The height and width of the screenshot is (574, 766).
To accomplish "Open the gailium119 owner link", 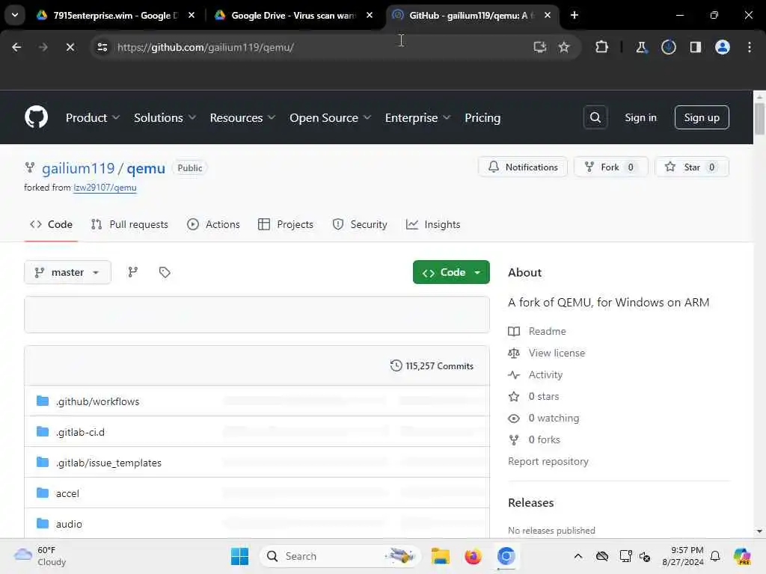I will coord(78,168).
